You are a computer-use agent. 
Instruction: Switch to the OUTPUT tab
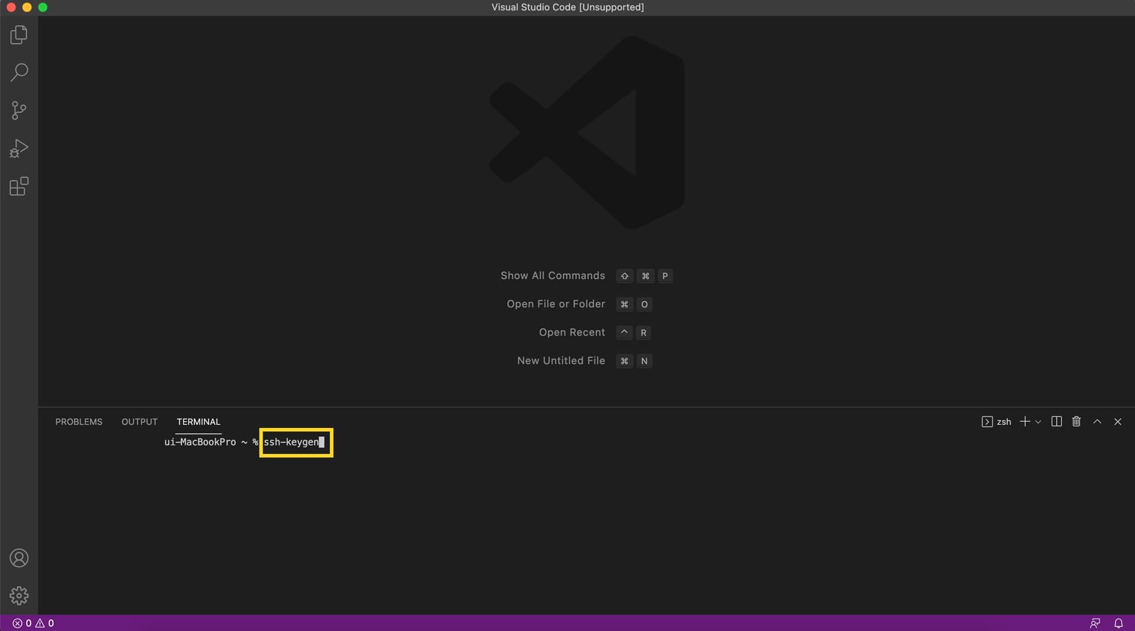point(139,421)
